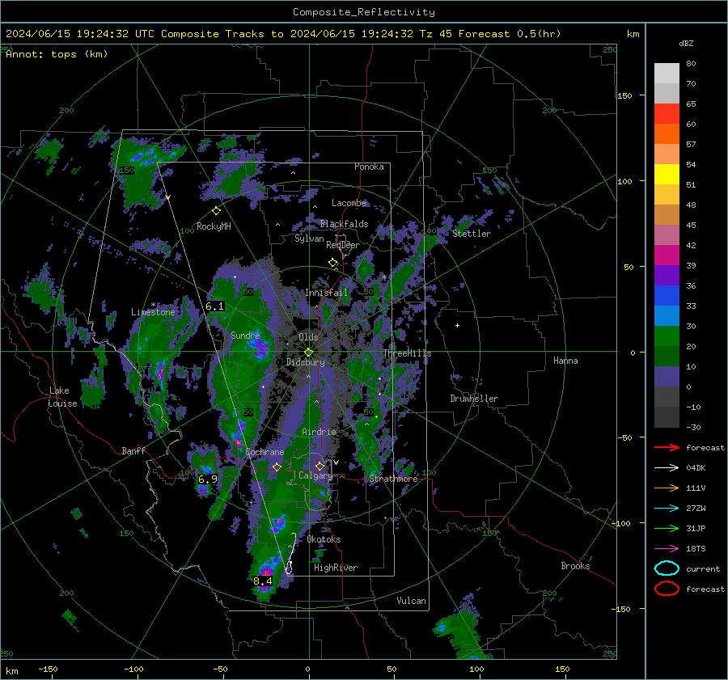The height and width of the screenshot is (680, 728).
Task: Select the green 31JP track arrow
Action: [x=667, y=528]
